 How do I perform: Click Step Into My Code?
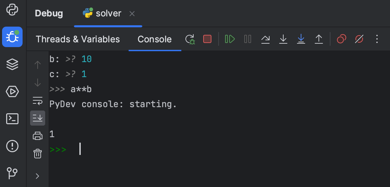click(301, 39)
